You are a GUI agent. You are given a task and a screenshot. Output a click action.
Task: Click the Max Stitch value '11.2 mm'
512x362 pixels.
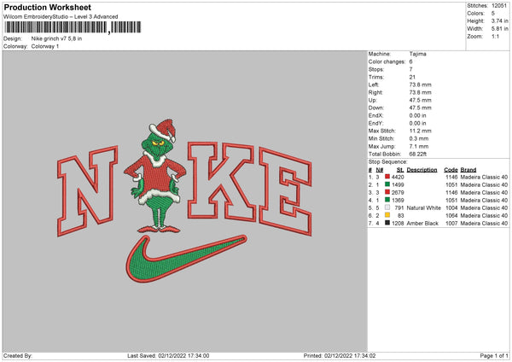click(420, 131)
